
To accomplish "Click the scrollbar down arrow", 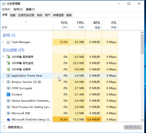I will (x=142, y=120).
